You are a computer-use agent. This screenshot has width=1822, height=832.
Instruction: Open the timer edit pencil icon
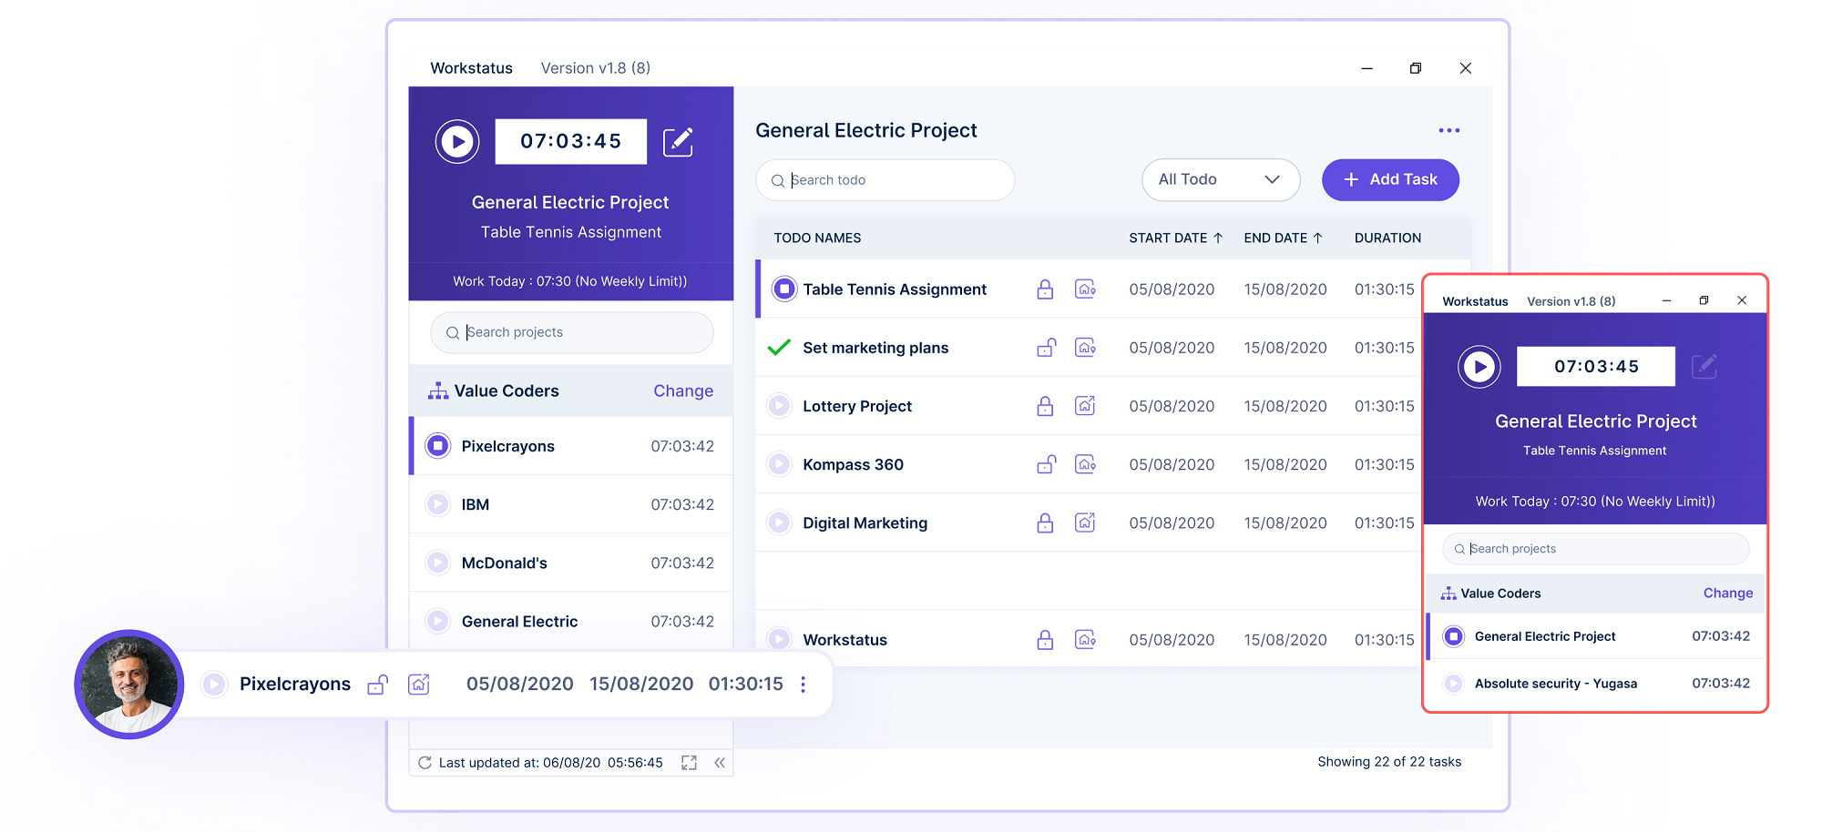pos(678,141)
